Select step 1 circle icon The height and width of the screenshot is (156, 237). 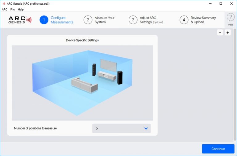(x=44, y=20)
